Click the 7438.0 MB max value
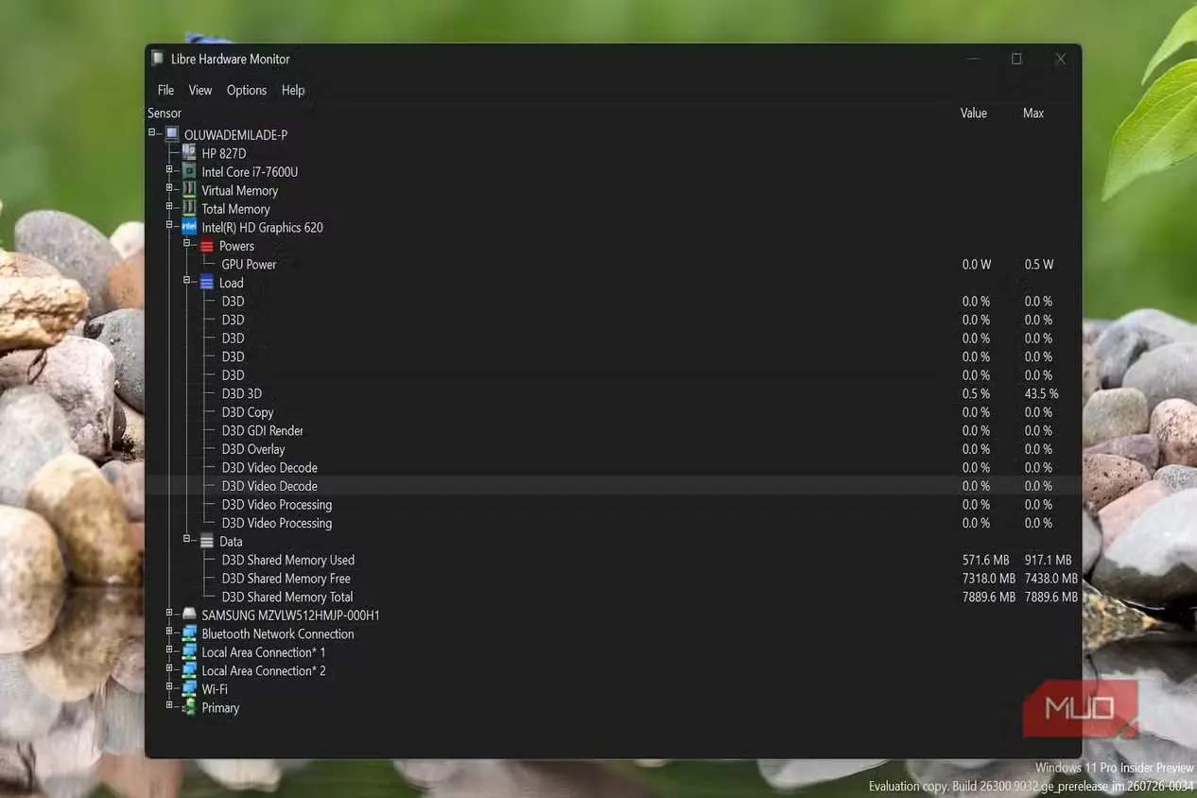Viewport: 1197px width, 798px height. (x=1051, y=579)
